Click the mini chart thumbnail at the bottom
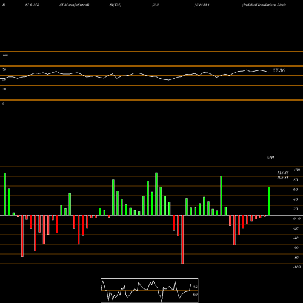 pyautogui.click(x=150, y=290)
